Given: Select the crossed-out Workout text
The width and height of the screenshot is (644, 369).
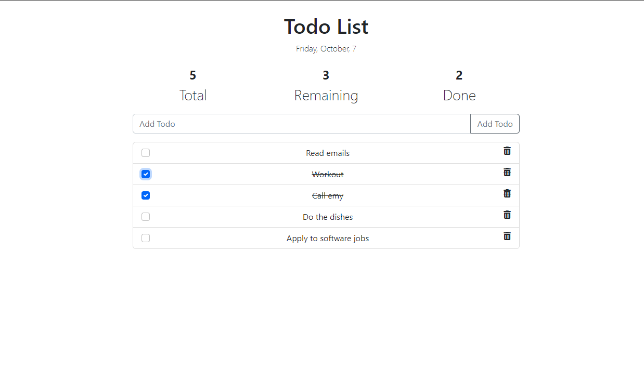Looking at the screenshot, I should tap(328, 175).
